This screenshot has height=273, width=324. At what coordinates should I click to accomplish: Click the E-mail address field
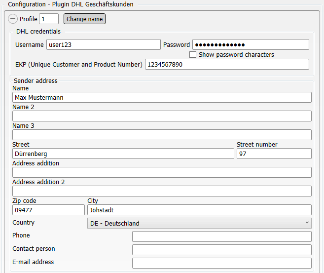222,263
